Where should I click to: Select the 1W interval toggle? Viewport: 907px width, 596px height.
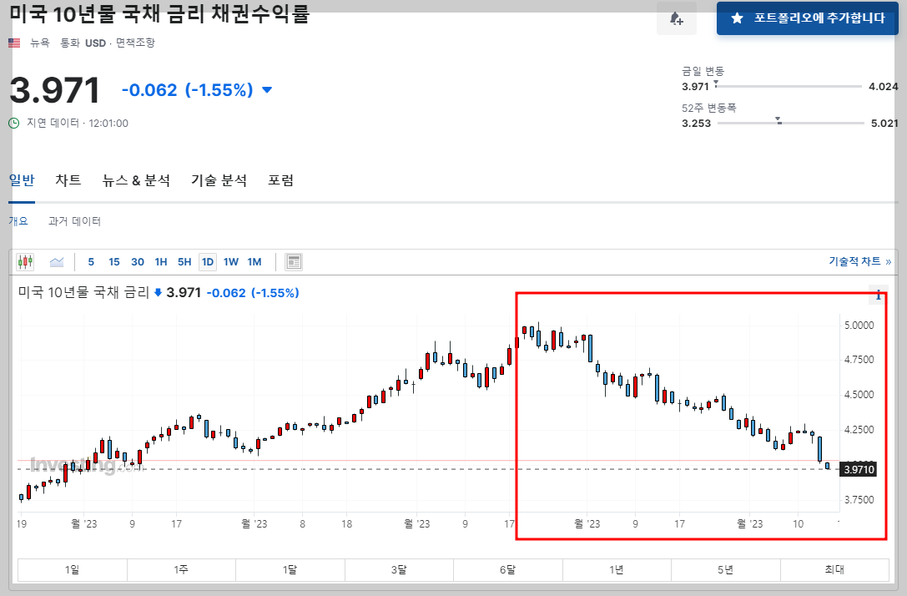(231, 262)
